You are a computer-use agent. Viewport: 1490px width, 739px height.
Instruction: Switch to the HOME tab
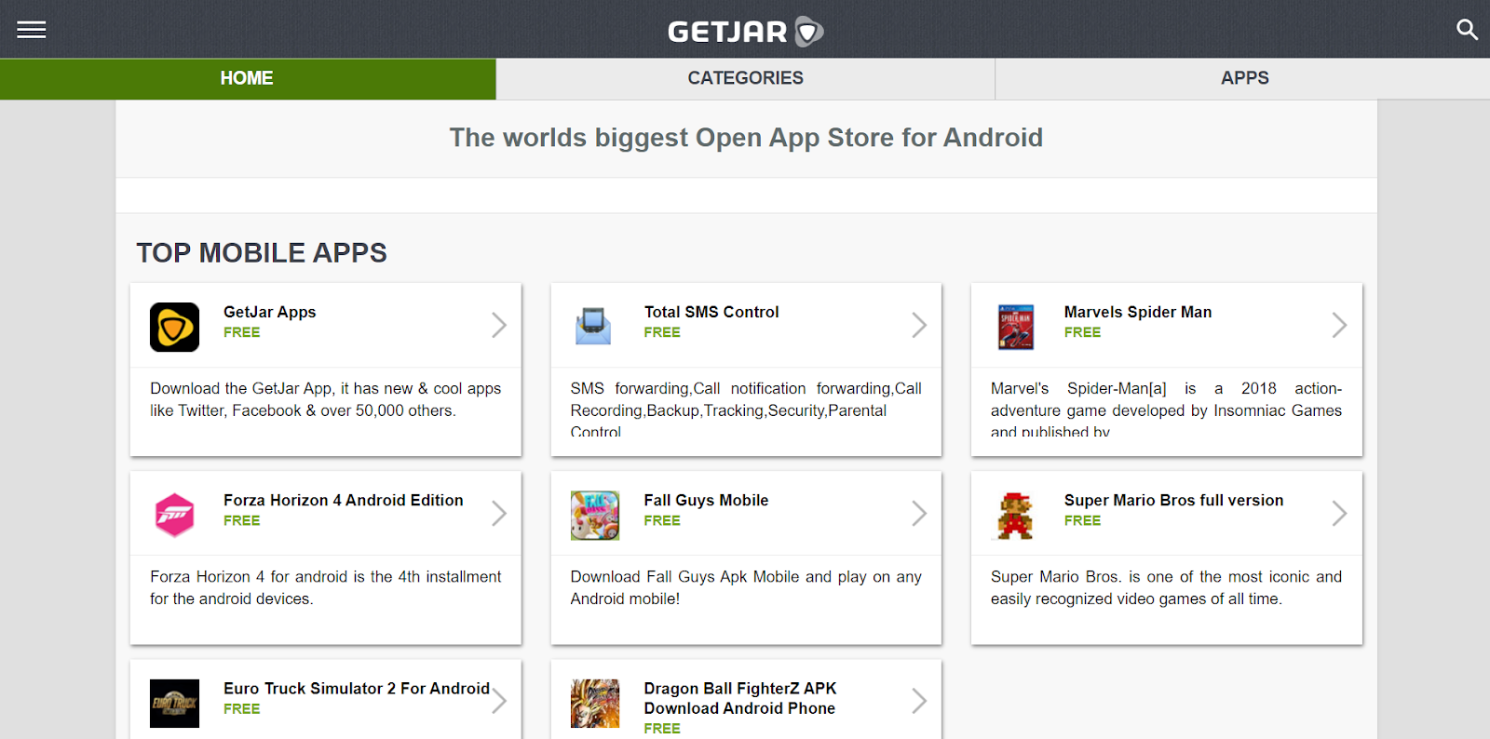coord(248,79)
